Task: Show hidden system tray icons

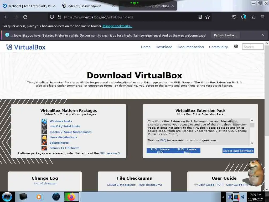Action: (223, 197)
